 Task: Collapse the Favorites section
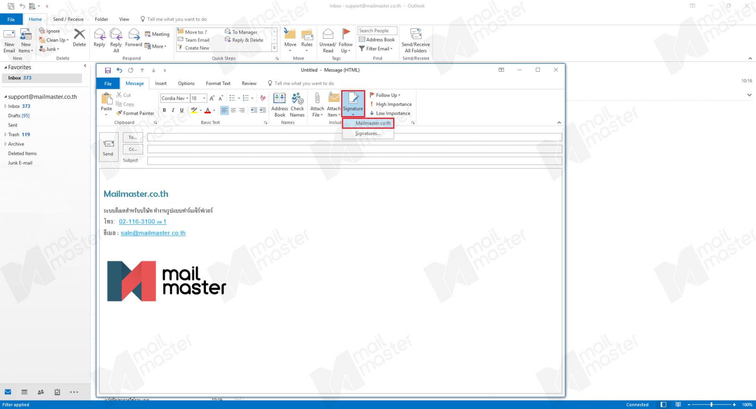[6, 68]
